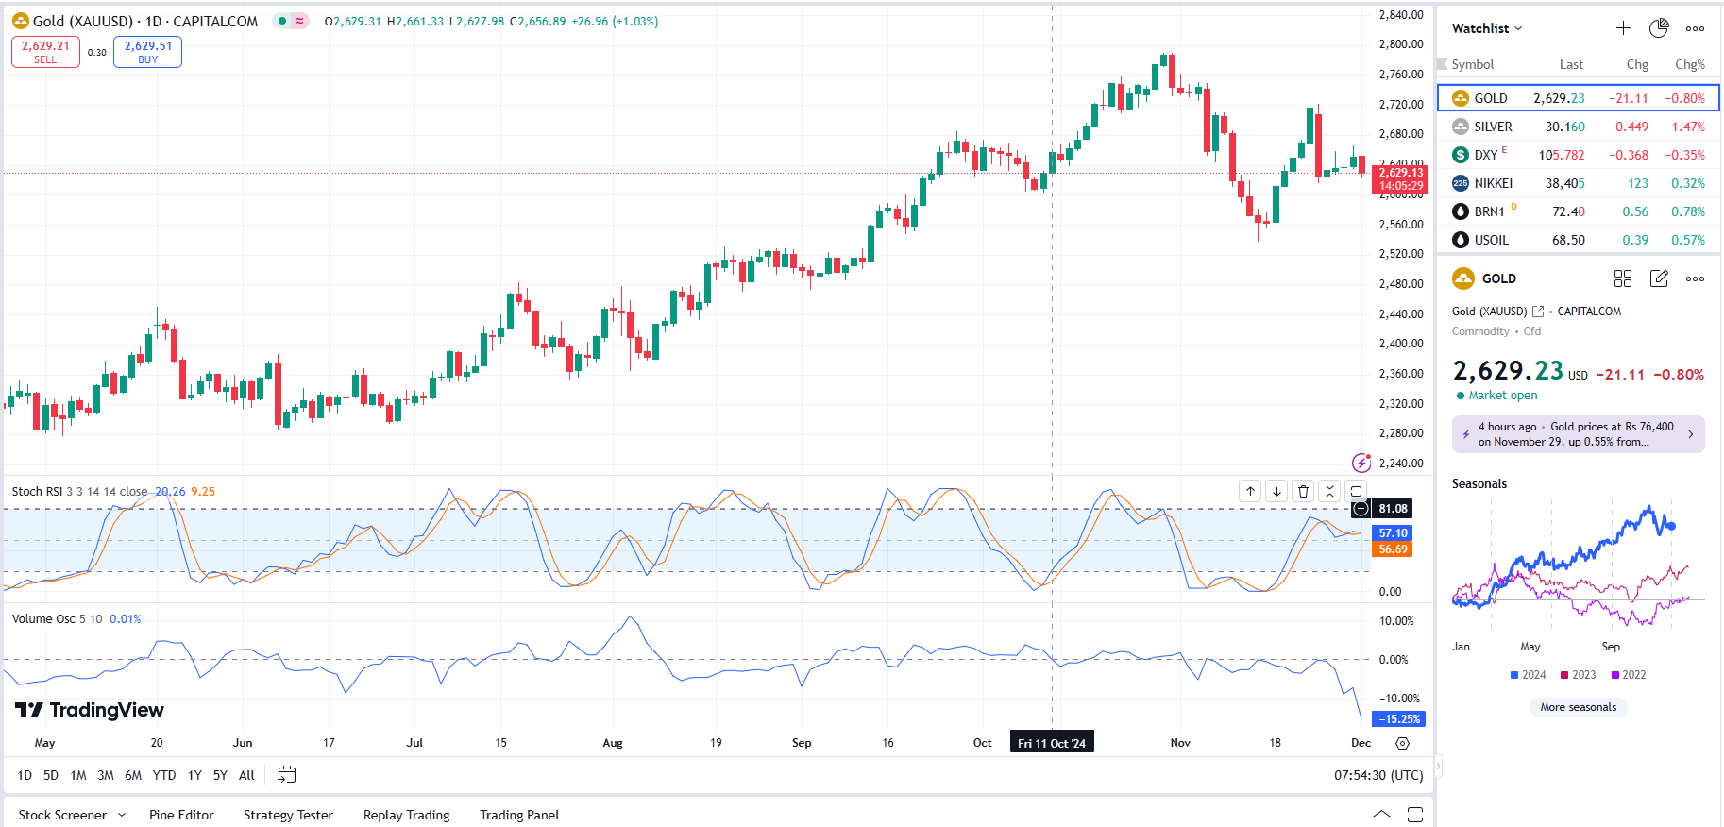Select the 5Y range button
The image size is (1724, 827).
tap(220, 775)
